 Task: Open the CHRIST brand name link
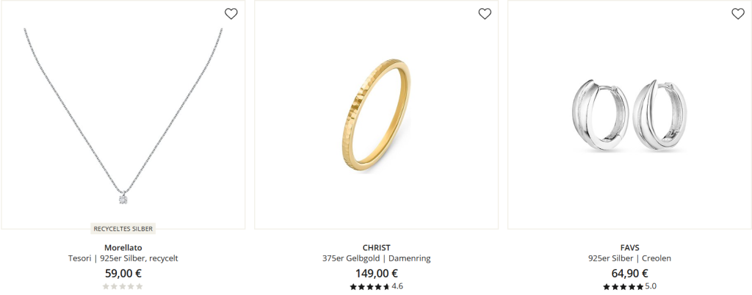click(377, 247)
